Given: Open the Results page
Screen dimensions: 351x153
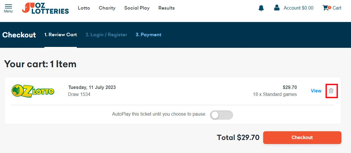Looking at the screenshot, I should (166, 8).
